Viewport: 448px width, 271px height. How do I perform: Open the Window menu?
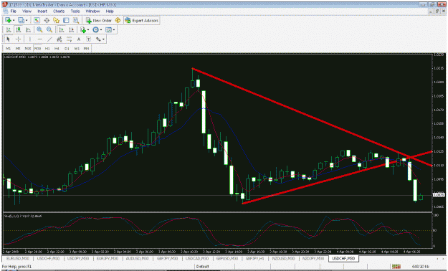click(x=93, y=11)
